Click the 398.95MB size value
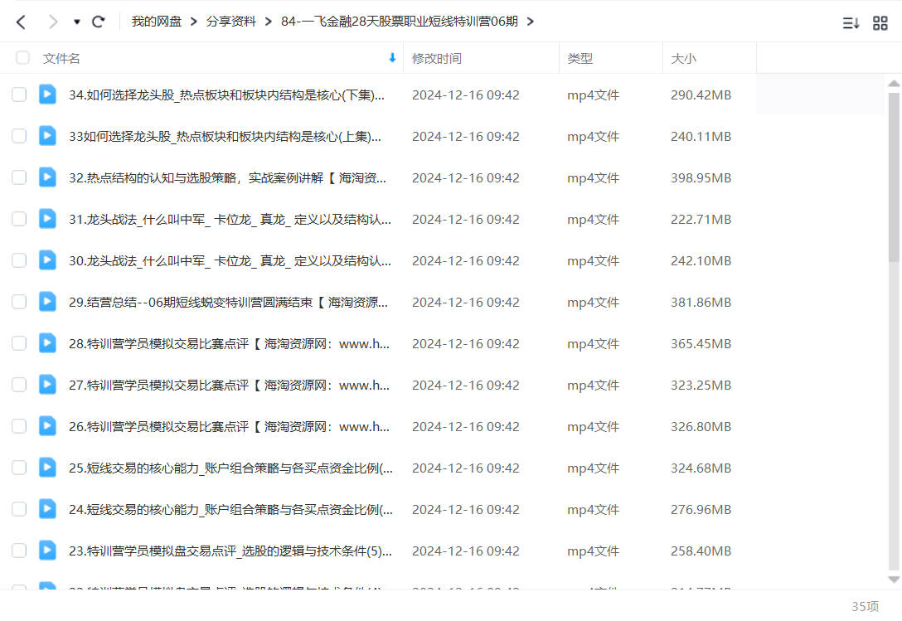Screen dimensions: 902x621 (701, 177)
